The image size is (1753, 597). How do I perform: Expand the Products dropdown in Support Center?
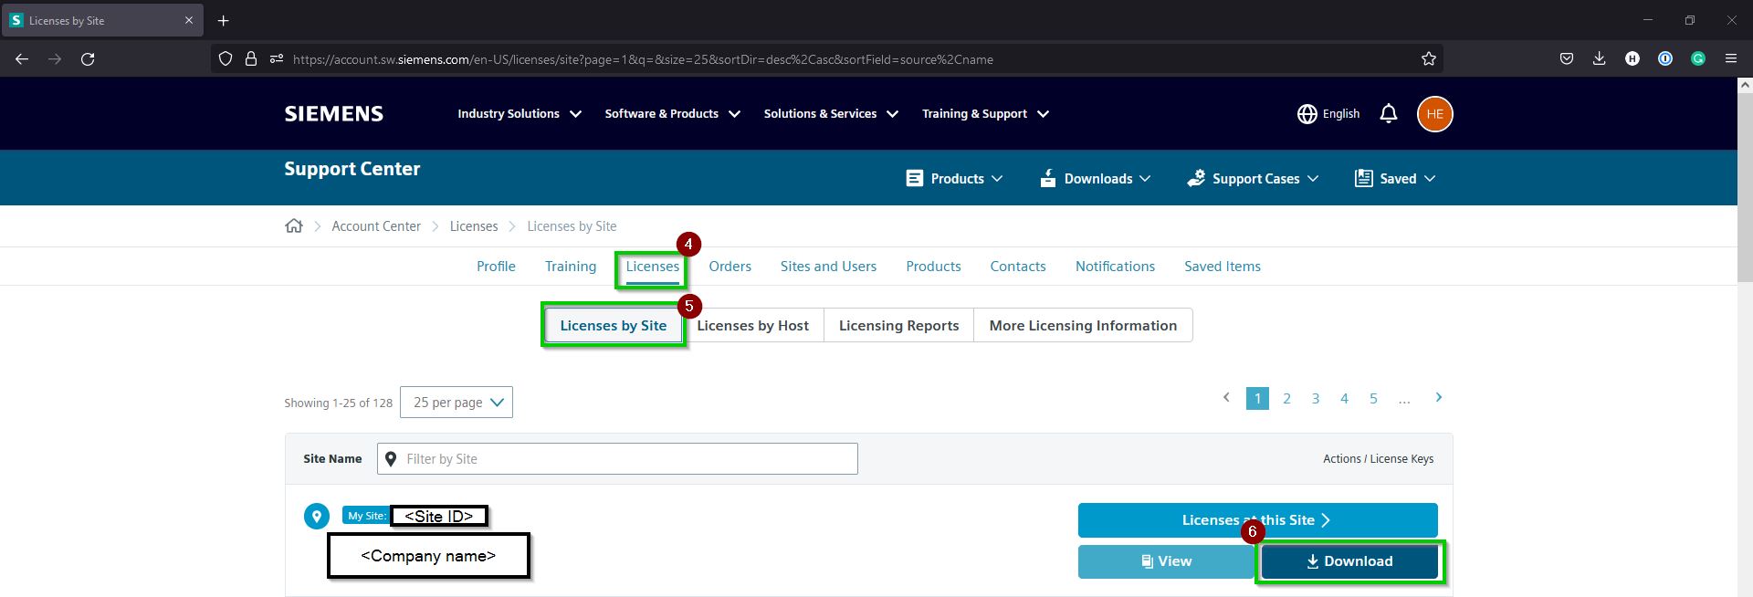click(x=954, y=179)
